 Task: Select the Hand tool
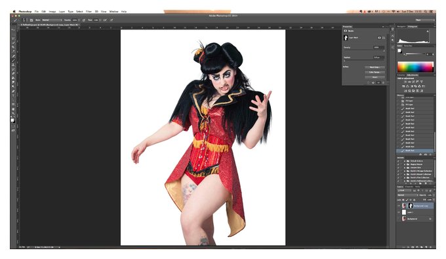point(13,109)
